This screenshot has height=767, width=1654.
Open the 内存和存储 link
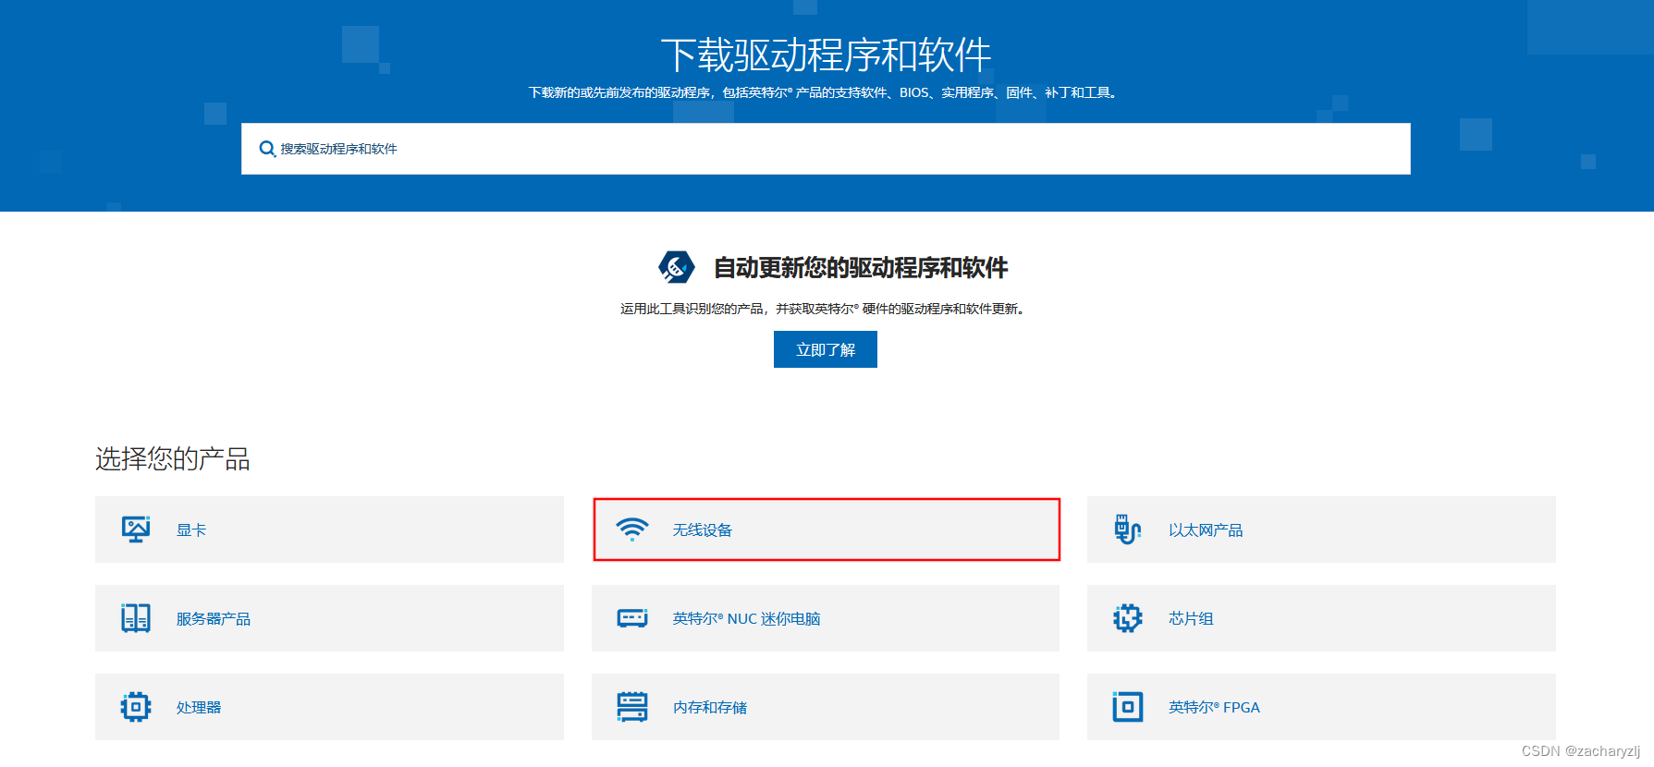710,708
